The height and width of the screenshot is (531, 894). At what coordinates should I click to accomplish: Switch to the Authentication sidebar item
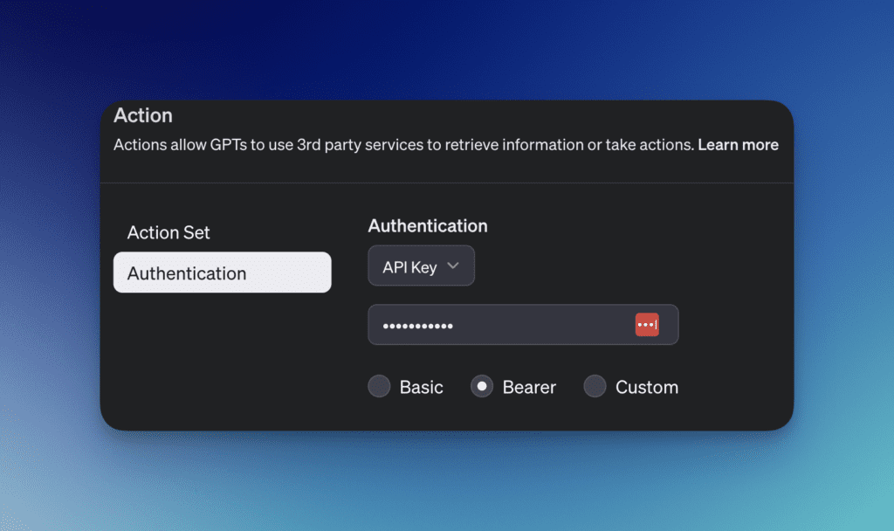[x=222, y=272]
